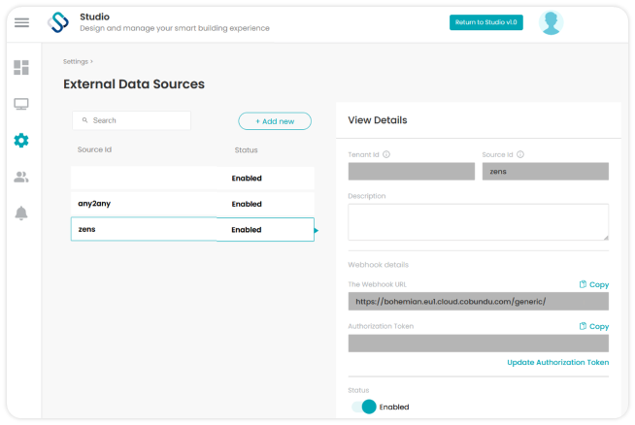The image size is (635, 425).
Task: Click the user avatar profile icon
Action: [x=551, y=22]
